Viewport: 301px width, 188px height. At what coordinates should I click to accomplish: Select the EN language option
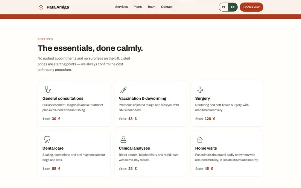(233, 7)
